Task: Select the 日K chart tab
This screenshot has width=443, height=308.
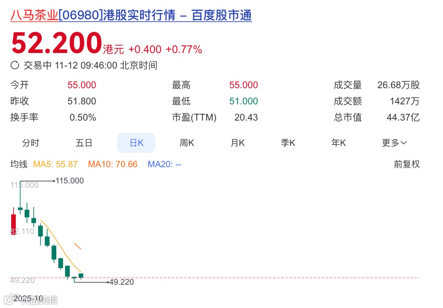Action: [x=136, y=143]
